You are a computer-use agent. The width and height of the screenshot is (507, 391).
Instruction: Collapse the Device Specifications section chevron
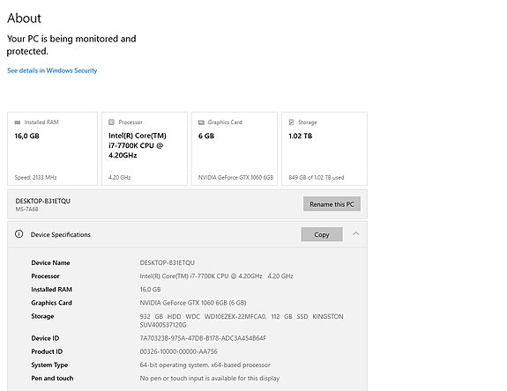tap(355, 233)
